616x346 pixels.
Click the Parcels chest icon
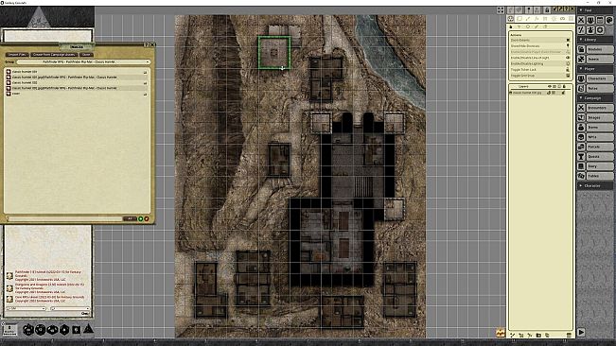click(581, 147)
